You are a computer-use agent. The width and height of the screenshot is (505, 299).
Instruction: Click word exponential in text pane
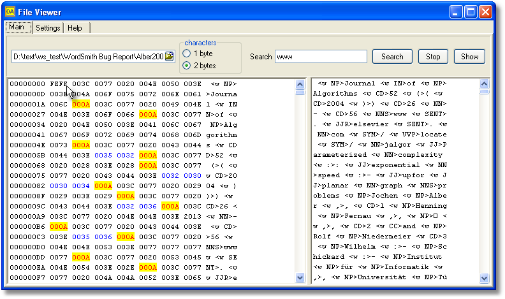(x=395, y=165)
